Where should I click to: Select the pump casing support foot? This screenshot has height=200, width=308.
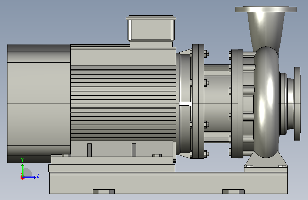266,162
